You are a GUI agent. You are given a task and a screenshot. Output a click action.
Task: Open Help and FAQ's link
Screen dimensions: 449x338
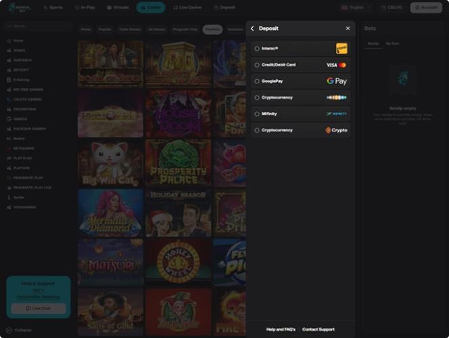[281, 329]
